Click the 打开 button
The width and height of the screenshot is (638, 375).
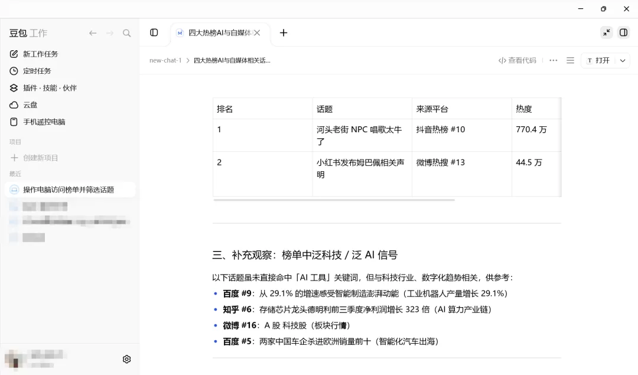point(598,61)
